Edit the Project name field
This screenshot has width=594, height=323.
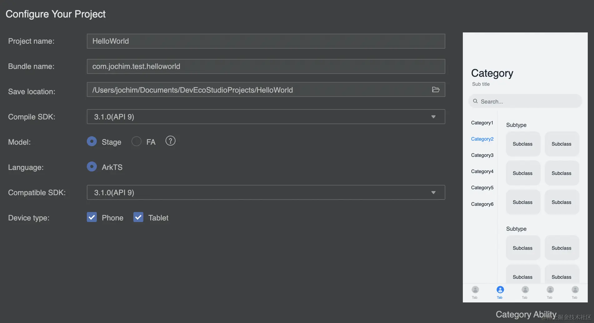coord(266,41)
